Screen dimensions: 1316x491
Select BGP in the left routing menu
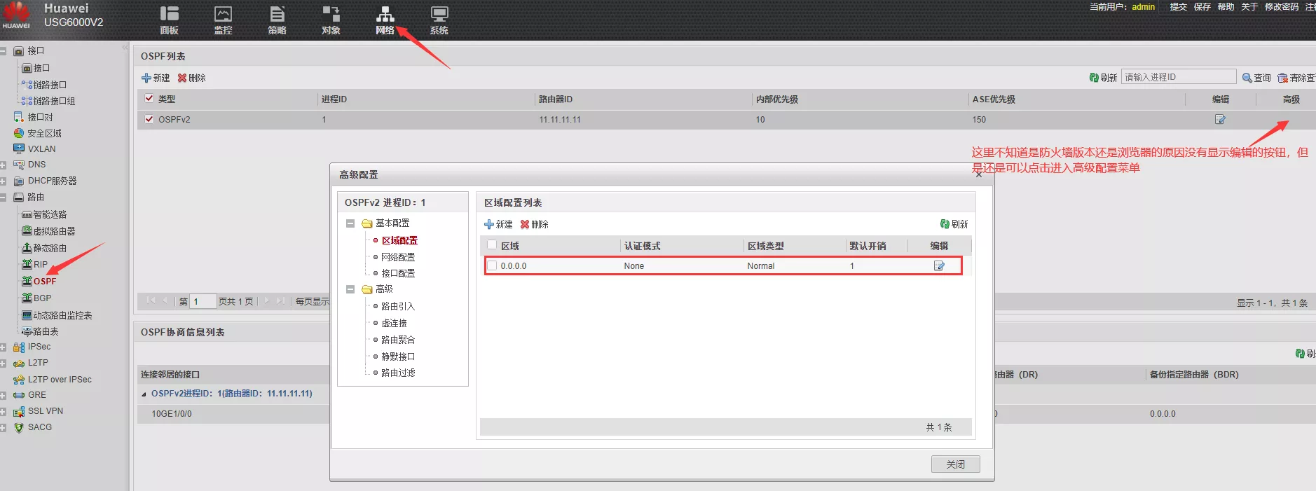42,298
